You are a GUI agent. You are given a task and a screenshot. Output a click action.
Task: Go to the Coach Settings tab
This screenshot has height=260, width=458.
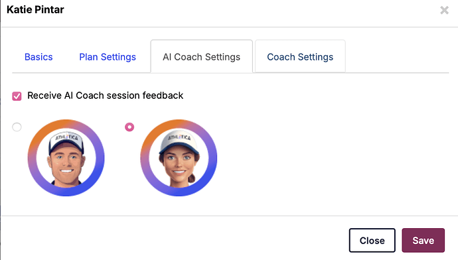coord(300,57)
